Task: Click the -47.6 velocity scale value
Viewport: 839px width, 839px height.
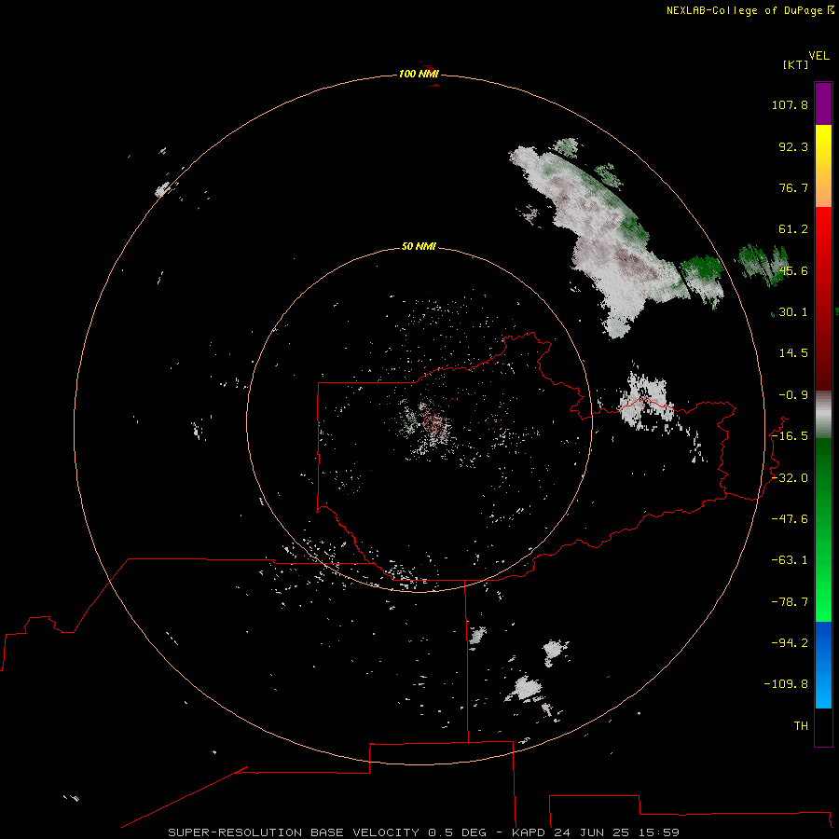Action: [x=790, y=519]
